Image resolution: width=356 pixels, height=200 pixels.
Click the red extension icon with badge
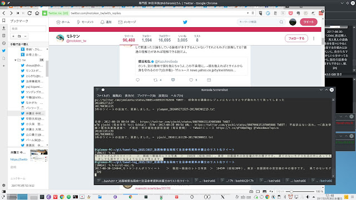click(321, 13)
